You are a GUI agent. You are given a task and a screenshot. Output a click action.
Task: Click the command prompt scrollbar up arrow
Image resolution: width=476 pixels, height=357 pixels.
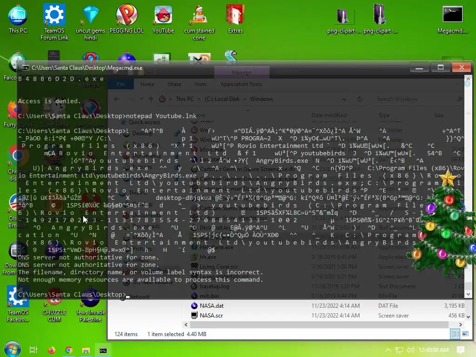pos(469,79)
